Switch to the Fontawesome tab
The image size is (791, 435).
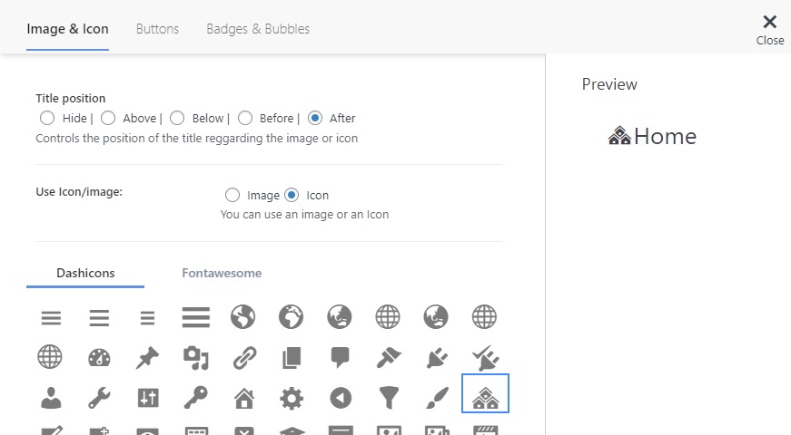[x=222, y=273]
